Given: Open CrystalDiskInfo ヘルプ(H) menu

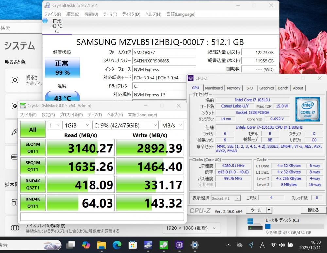Looking at the screenshot, I should tap(153, 14).
